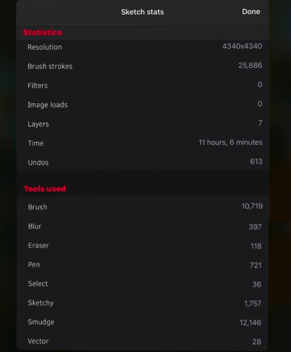The width and height of the screenshot is (291, 352).
Task: Select the Layers statistic row
Action: click(x=142, y=124)
